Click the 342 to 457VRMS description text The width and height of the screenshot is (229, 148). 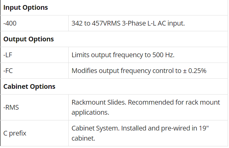click(128, 23)
